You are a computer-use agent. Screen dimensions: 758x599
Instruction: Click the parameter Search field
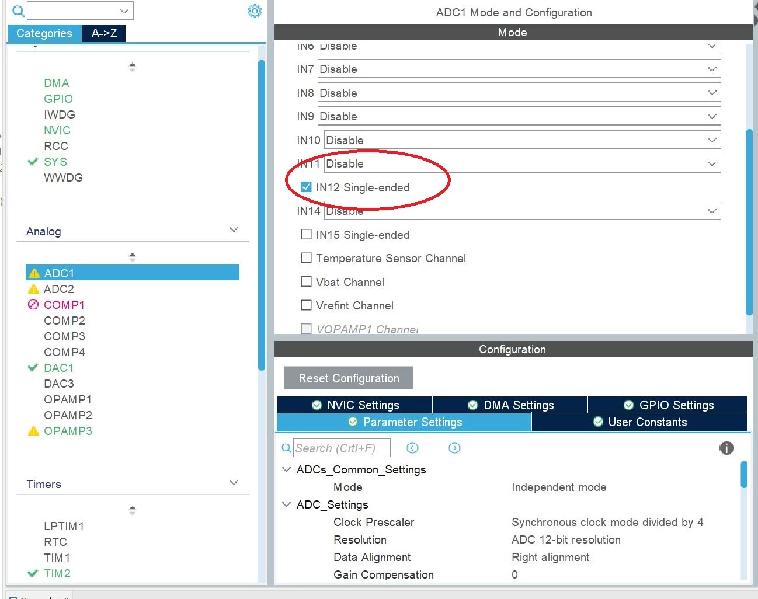342,448
